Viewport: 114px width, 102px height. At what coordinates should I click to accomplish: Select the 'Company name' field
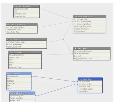pyautogui.click(x=27, y=14)
